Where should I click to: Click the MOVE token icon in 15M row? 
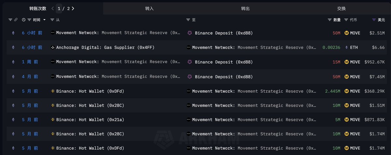tap(347, 62)
